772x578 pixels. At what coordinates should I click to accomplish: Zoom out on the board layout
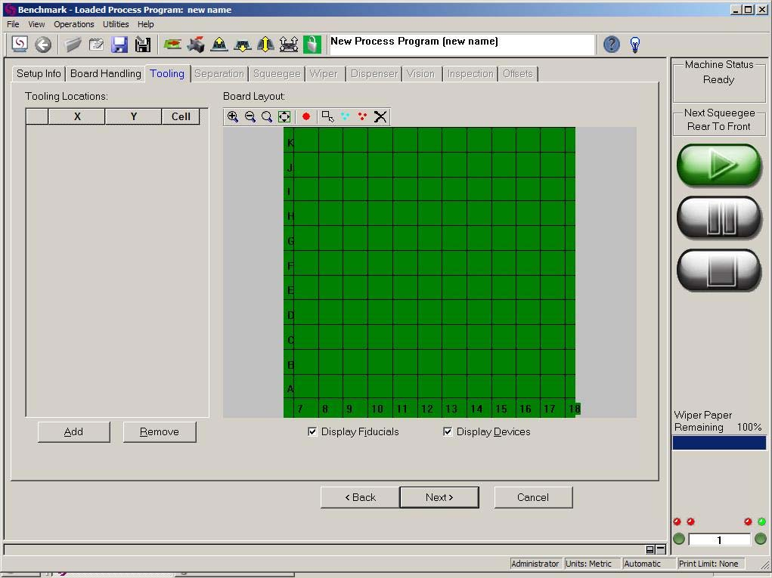pyautogui.click(x=250, y=116)
